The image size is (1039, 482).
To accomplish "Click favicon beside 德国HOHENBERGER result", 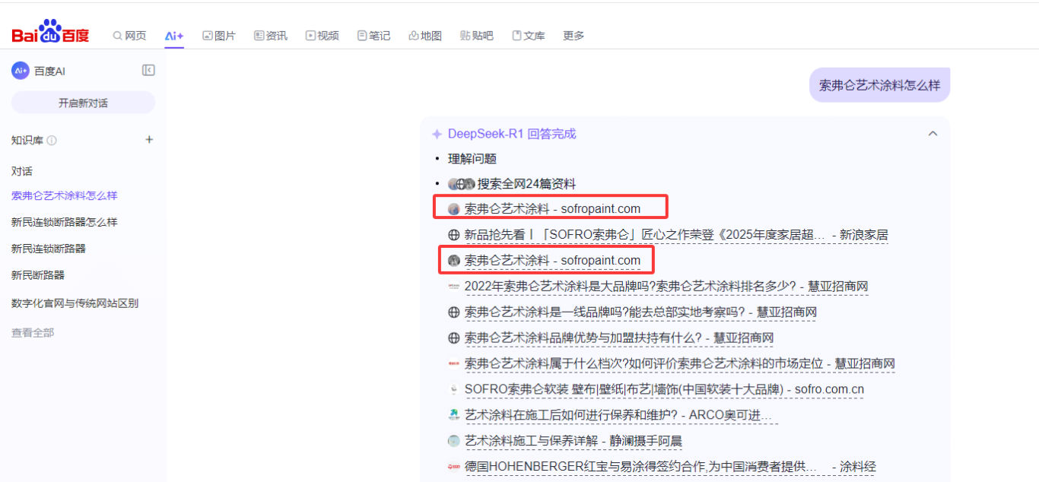I will (454, 467).
